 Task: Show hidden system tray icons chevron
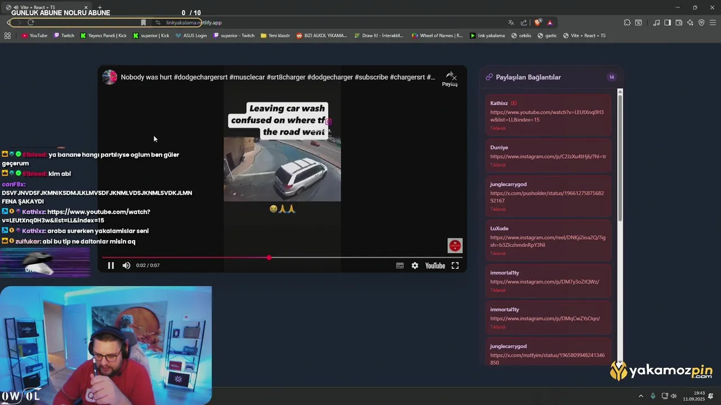(640, 396)
